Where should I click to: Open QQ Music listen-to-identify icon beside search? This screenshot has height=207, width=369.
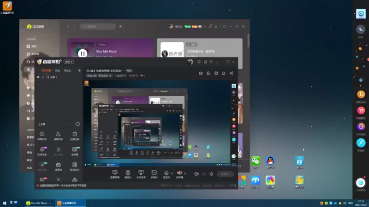[x=120, y=27]
